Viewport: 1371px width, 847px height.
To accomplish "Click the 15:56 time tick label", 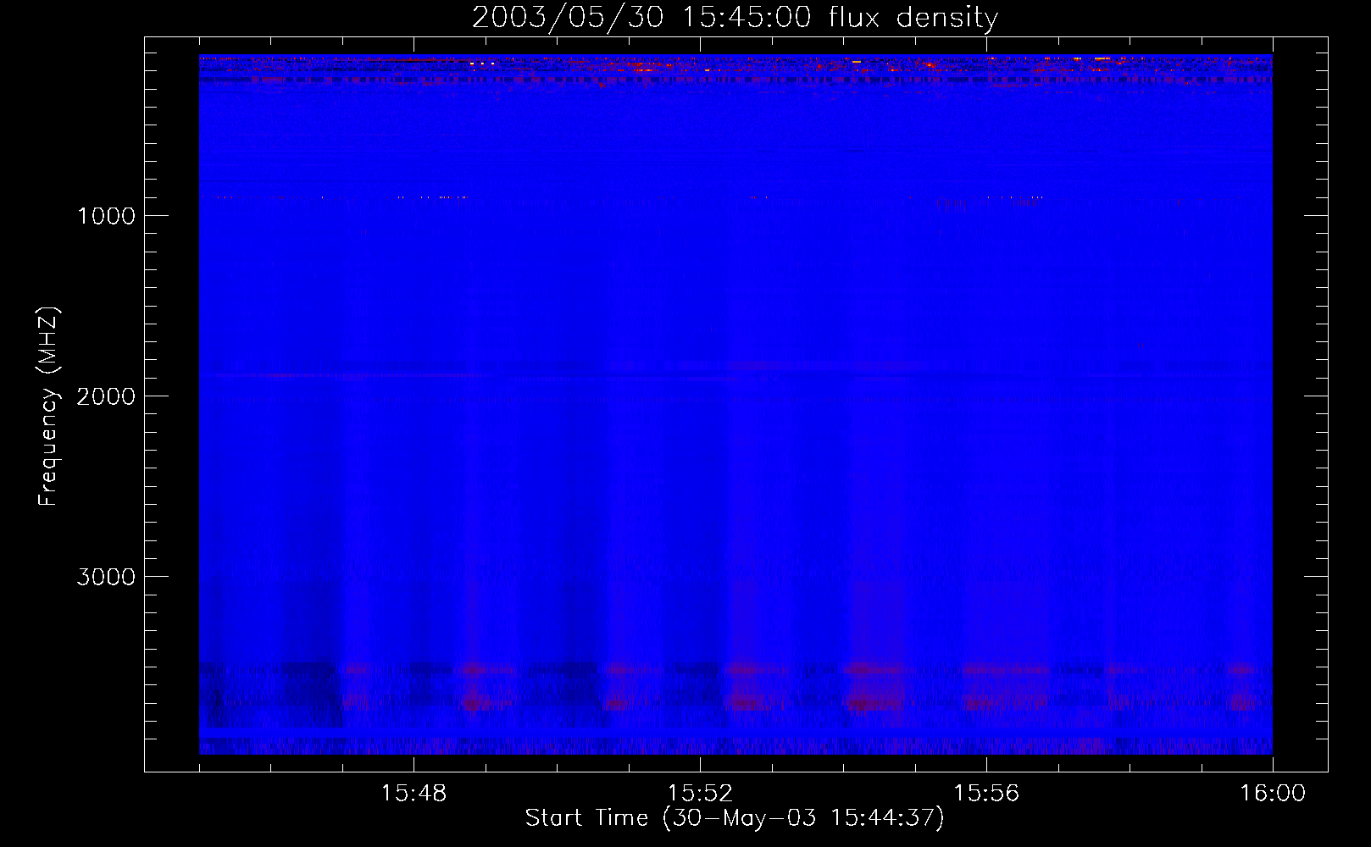I will click(986, 794).
